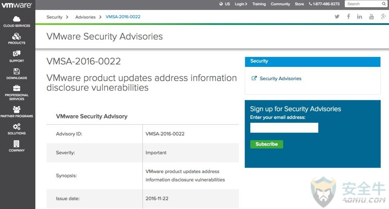The image size is (389, 209).
Task: Select 'Important' severity value
Action: (156, 153)
